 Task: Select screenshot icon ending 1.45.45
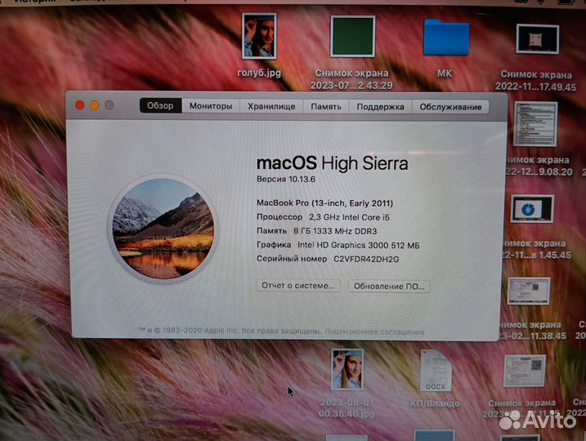[x=532, y=208]
